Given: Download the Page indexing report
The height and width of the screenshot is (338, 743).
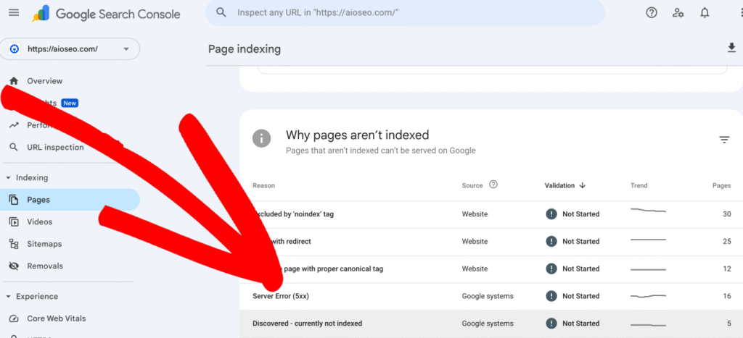Looking at the screenshot, I should point(731,48).
